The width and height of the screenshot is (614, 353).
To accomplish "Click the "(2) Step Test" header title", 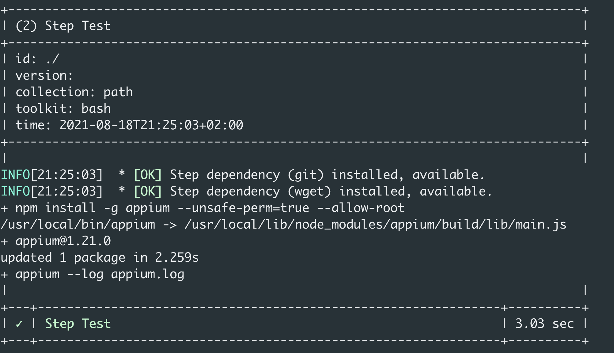I will [63, 26].
